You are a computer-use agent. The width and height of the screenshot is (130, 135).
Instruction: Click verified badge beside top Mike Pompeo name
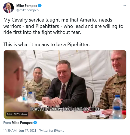40,6
